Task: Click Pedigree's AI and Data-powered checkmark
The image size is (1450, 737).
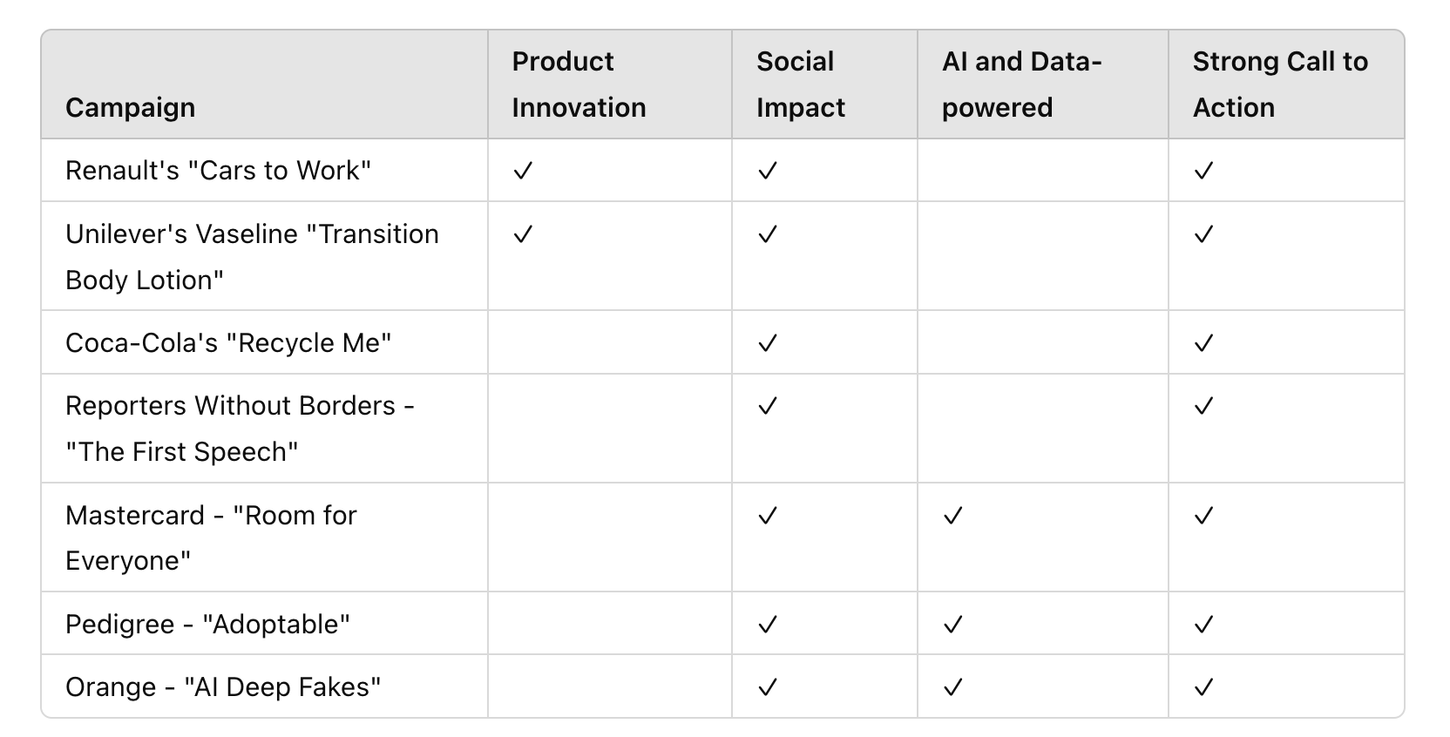Action: (x=952, y=625)
